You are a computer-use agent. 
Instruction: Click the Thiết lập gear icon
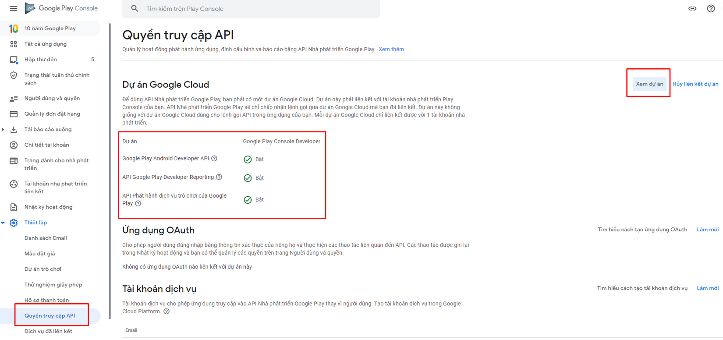14,223
